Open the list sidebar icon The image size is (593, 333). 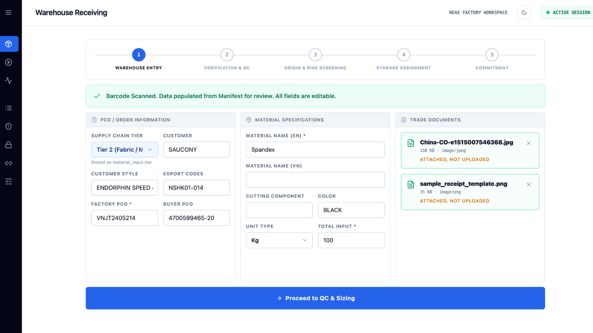[9, 108]
